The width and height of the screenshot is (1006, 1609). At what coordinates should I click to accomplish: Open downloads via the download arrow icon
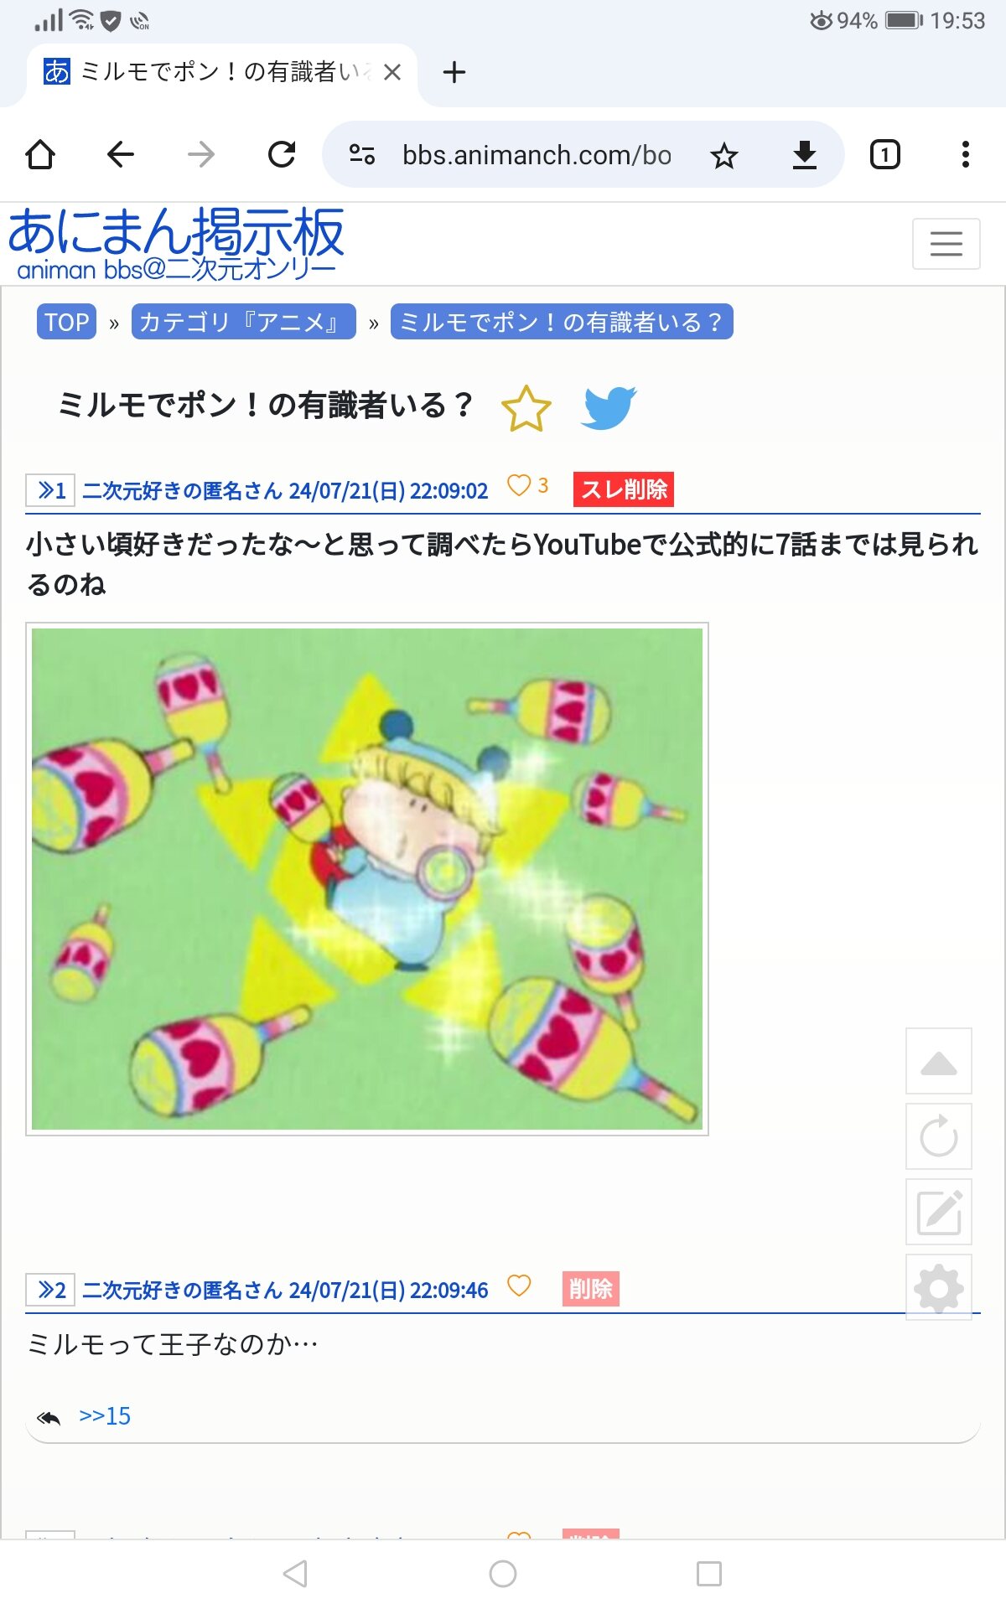pos(805,155)
